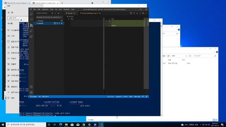Open the Run menu in VS Code
This screenshot has width=226, height=127.
pyautogui.click(x=60, y=10)
